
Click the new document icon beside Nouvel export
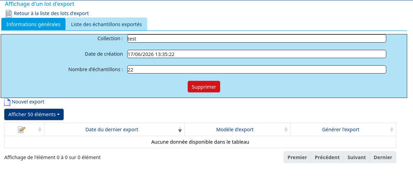(x=7, y=102)
